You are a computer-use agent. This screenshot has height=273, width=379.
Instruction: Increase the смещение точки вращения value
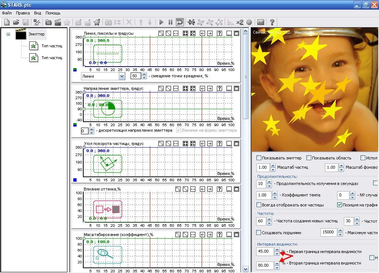click(x=144, y=74)
